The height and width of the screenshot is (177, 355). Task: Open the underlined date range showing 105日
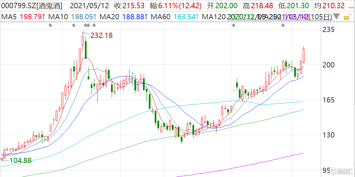click(280, 16)
